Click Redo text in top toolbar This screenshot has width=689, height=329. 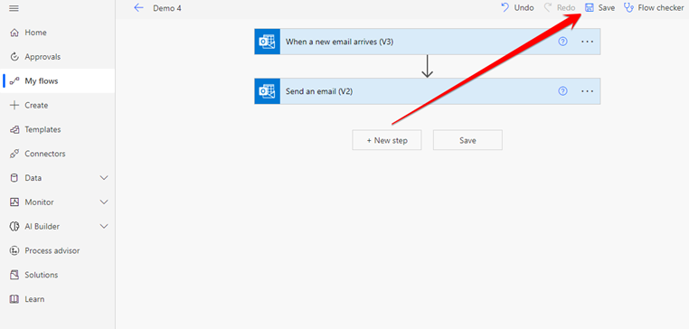[566, 8]
